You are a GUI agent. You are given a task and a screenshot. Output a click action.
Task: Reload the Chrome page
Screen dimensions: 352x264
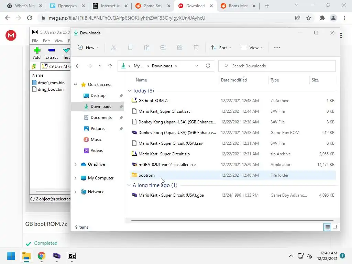click(x=30, y=18)
